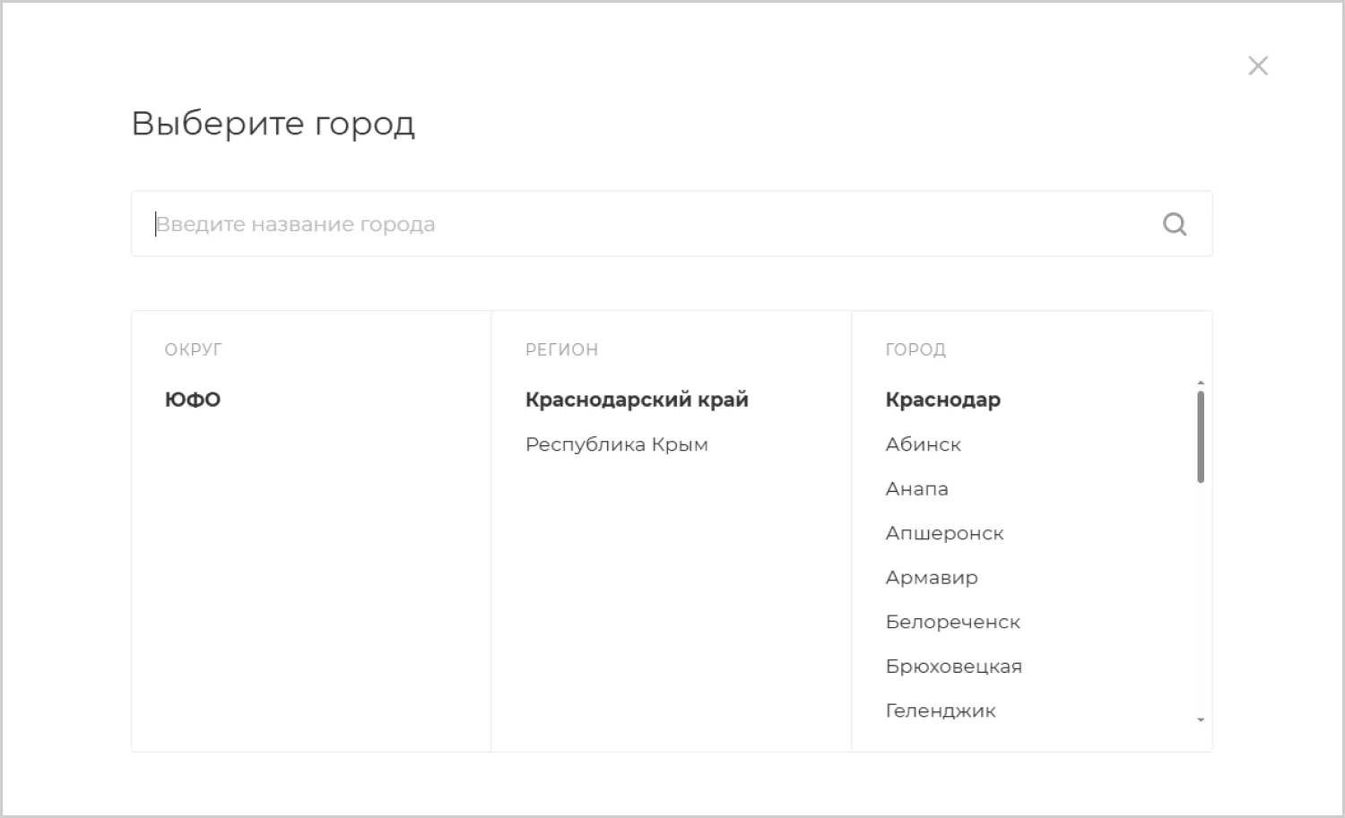
Task: Click the search magnifier icon
Action: click(1175, 224)
